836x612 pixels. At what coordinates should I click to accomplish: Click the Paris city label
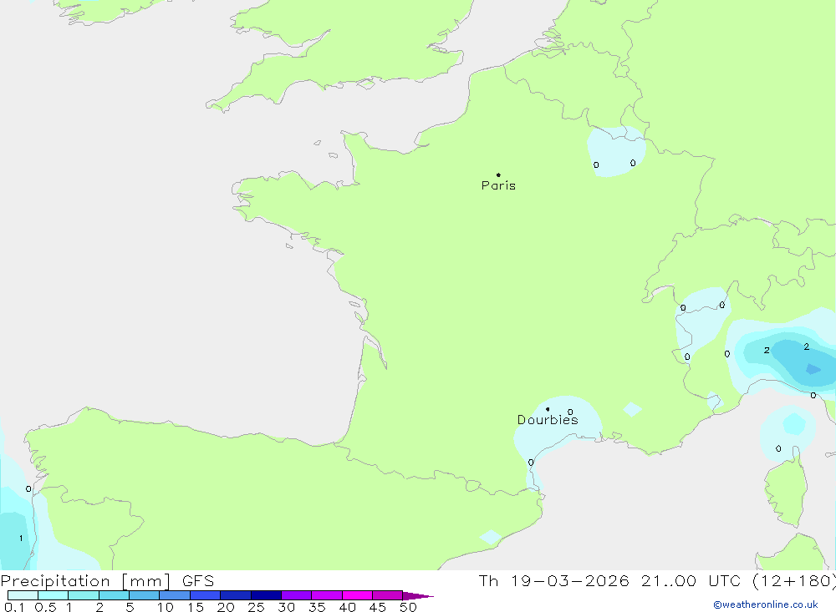point(498,185)
